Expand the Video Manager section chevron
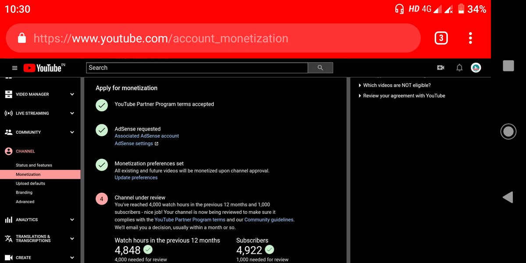Viewport: 526px width, 263px height. 72,94
